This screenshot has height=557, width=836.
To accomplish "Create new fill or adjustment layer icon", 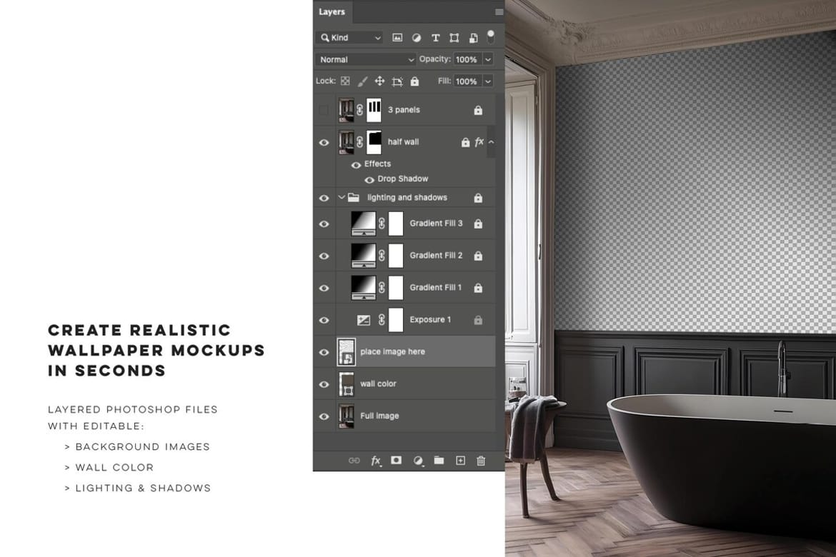I will click(418, 461).
